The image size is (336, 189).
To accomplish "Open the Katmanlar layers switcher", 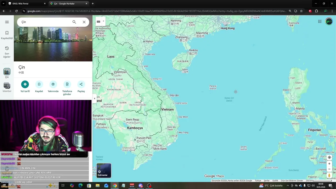I will coord(104,171).
